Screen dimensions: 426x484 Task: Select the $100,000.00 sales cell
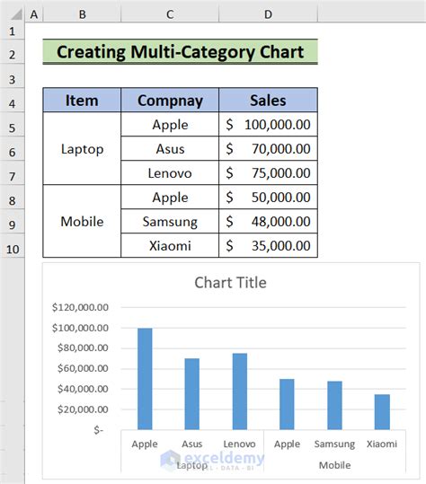[268, 125]
